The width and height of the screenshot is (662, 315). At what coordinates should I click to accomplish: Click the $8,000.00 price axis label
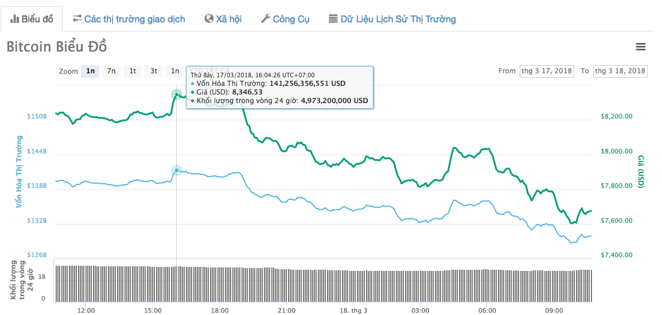[616, 151]
